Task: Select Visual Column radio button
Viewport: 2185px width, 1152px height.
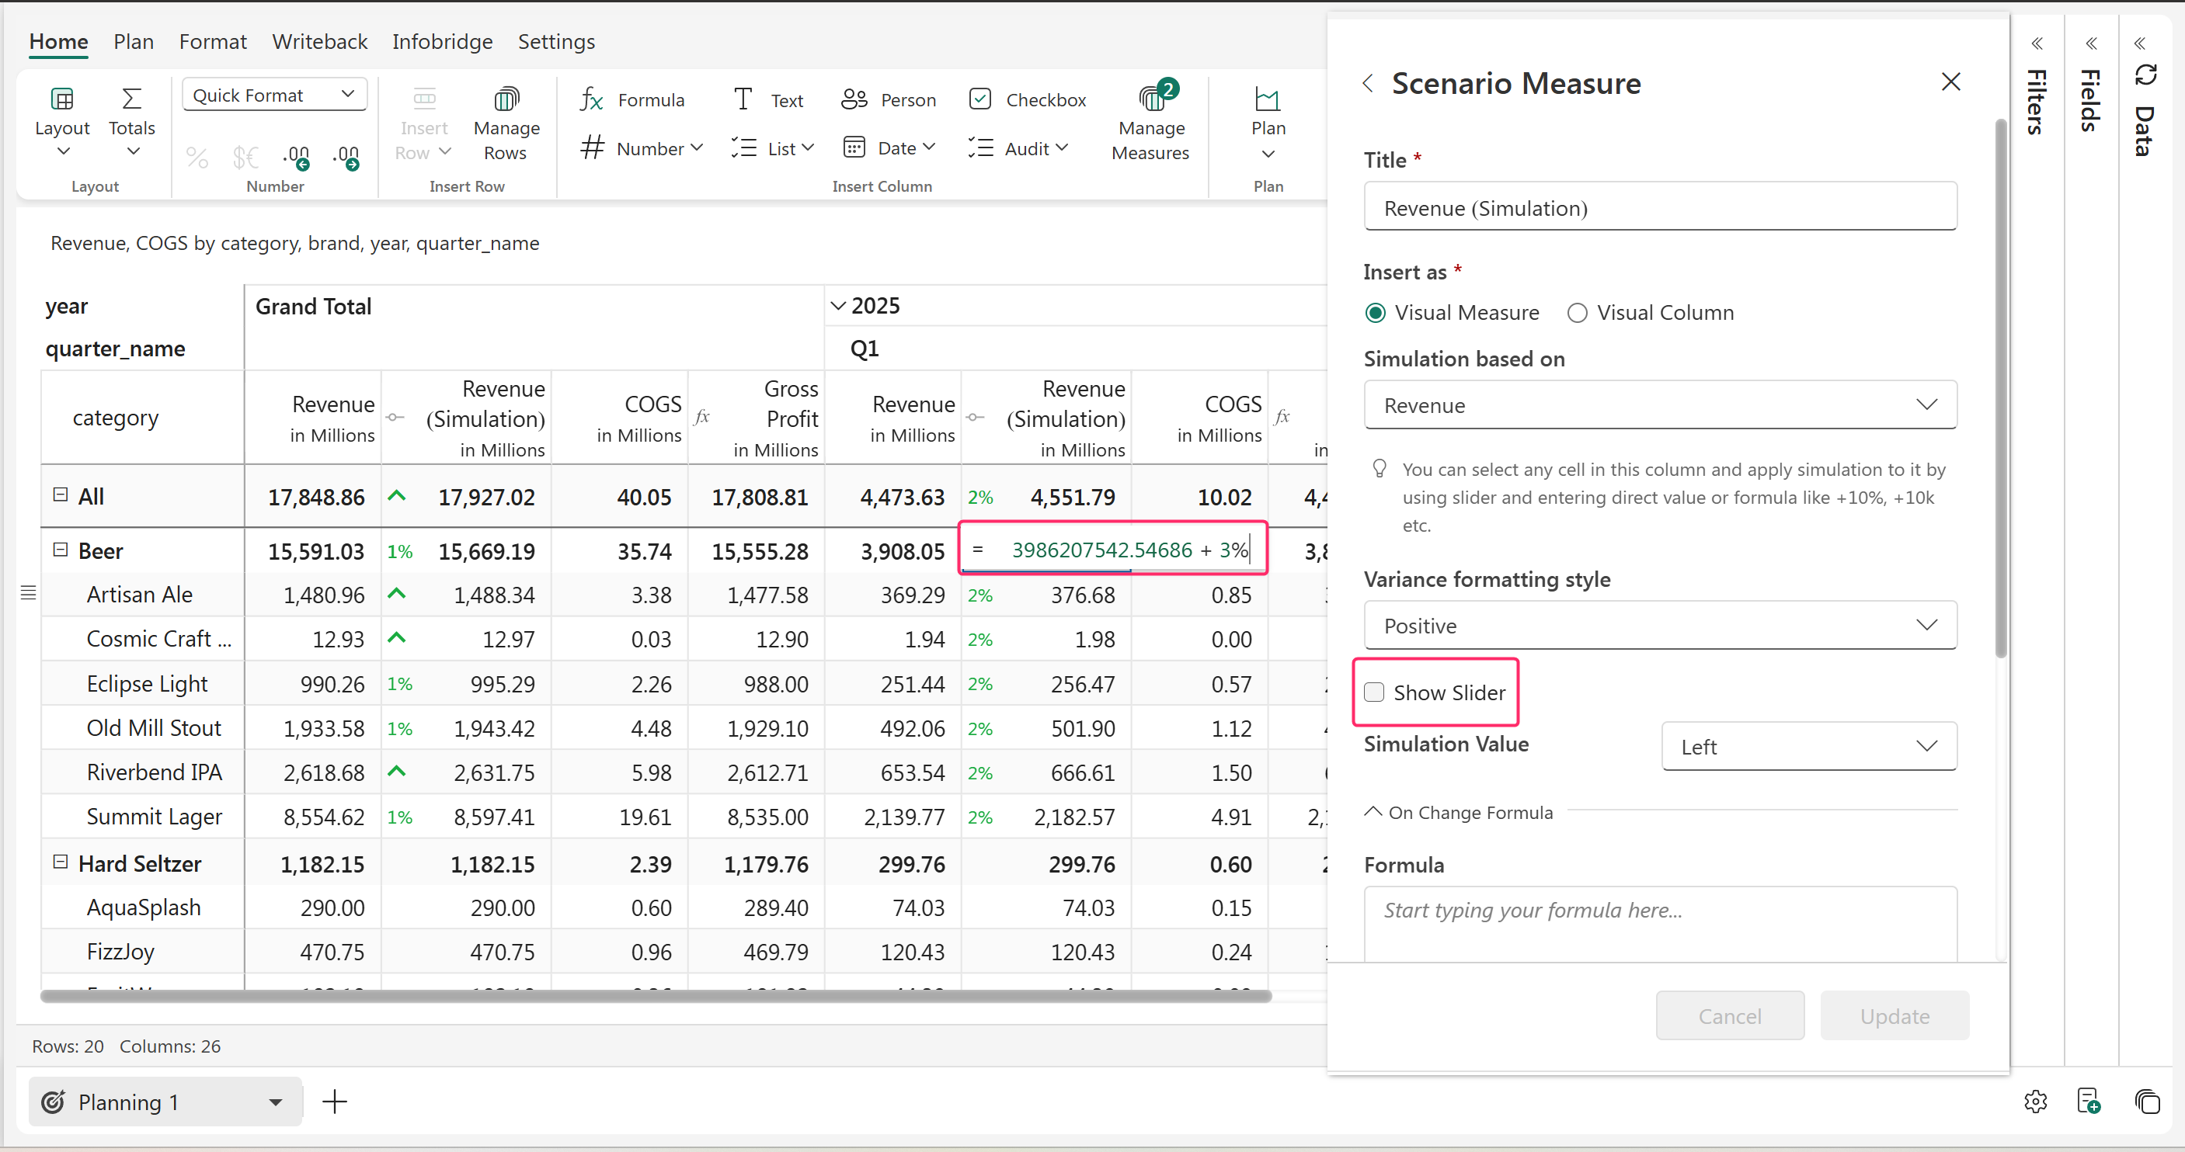Action: (x=1577, y=313)
